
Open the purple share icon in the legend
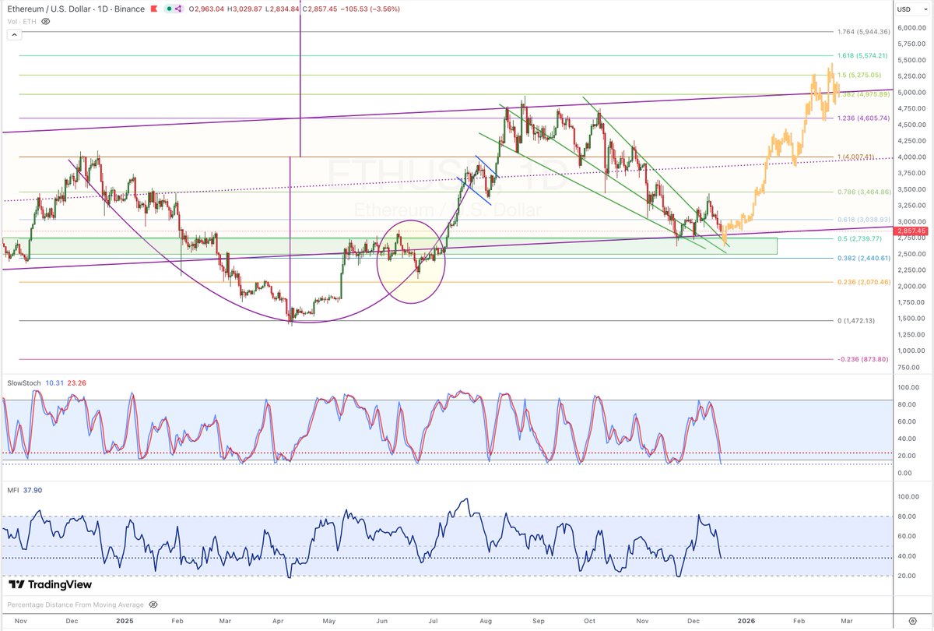point(178,9)
